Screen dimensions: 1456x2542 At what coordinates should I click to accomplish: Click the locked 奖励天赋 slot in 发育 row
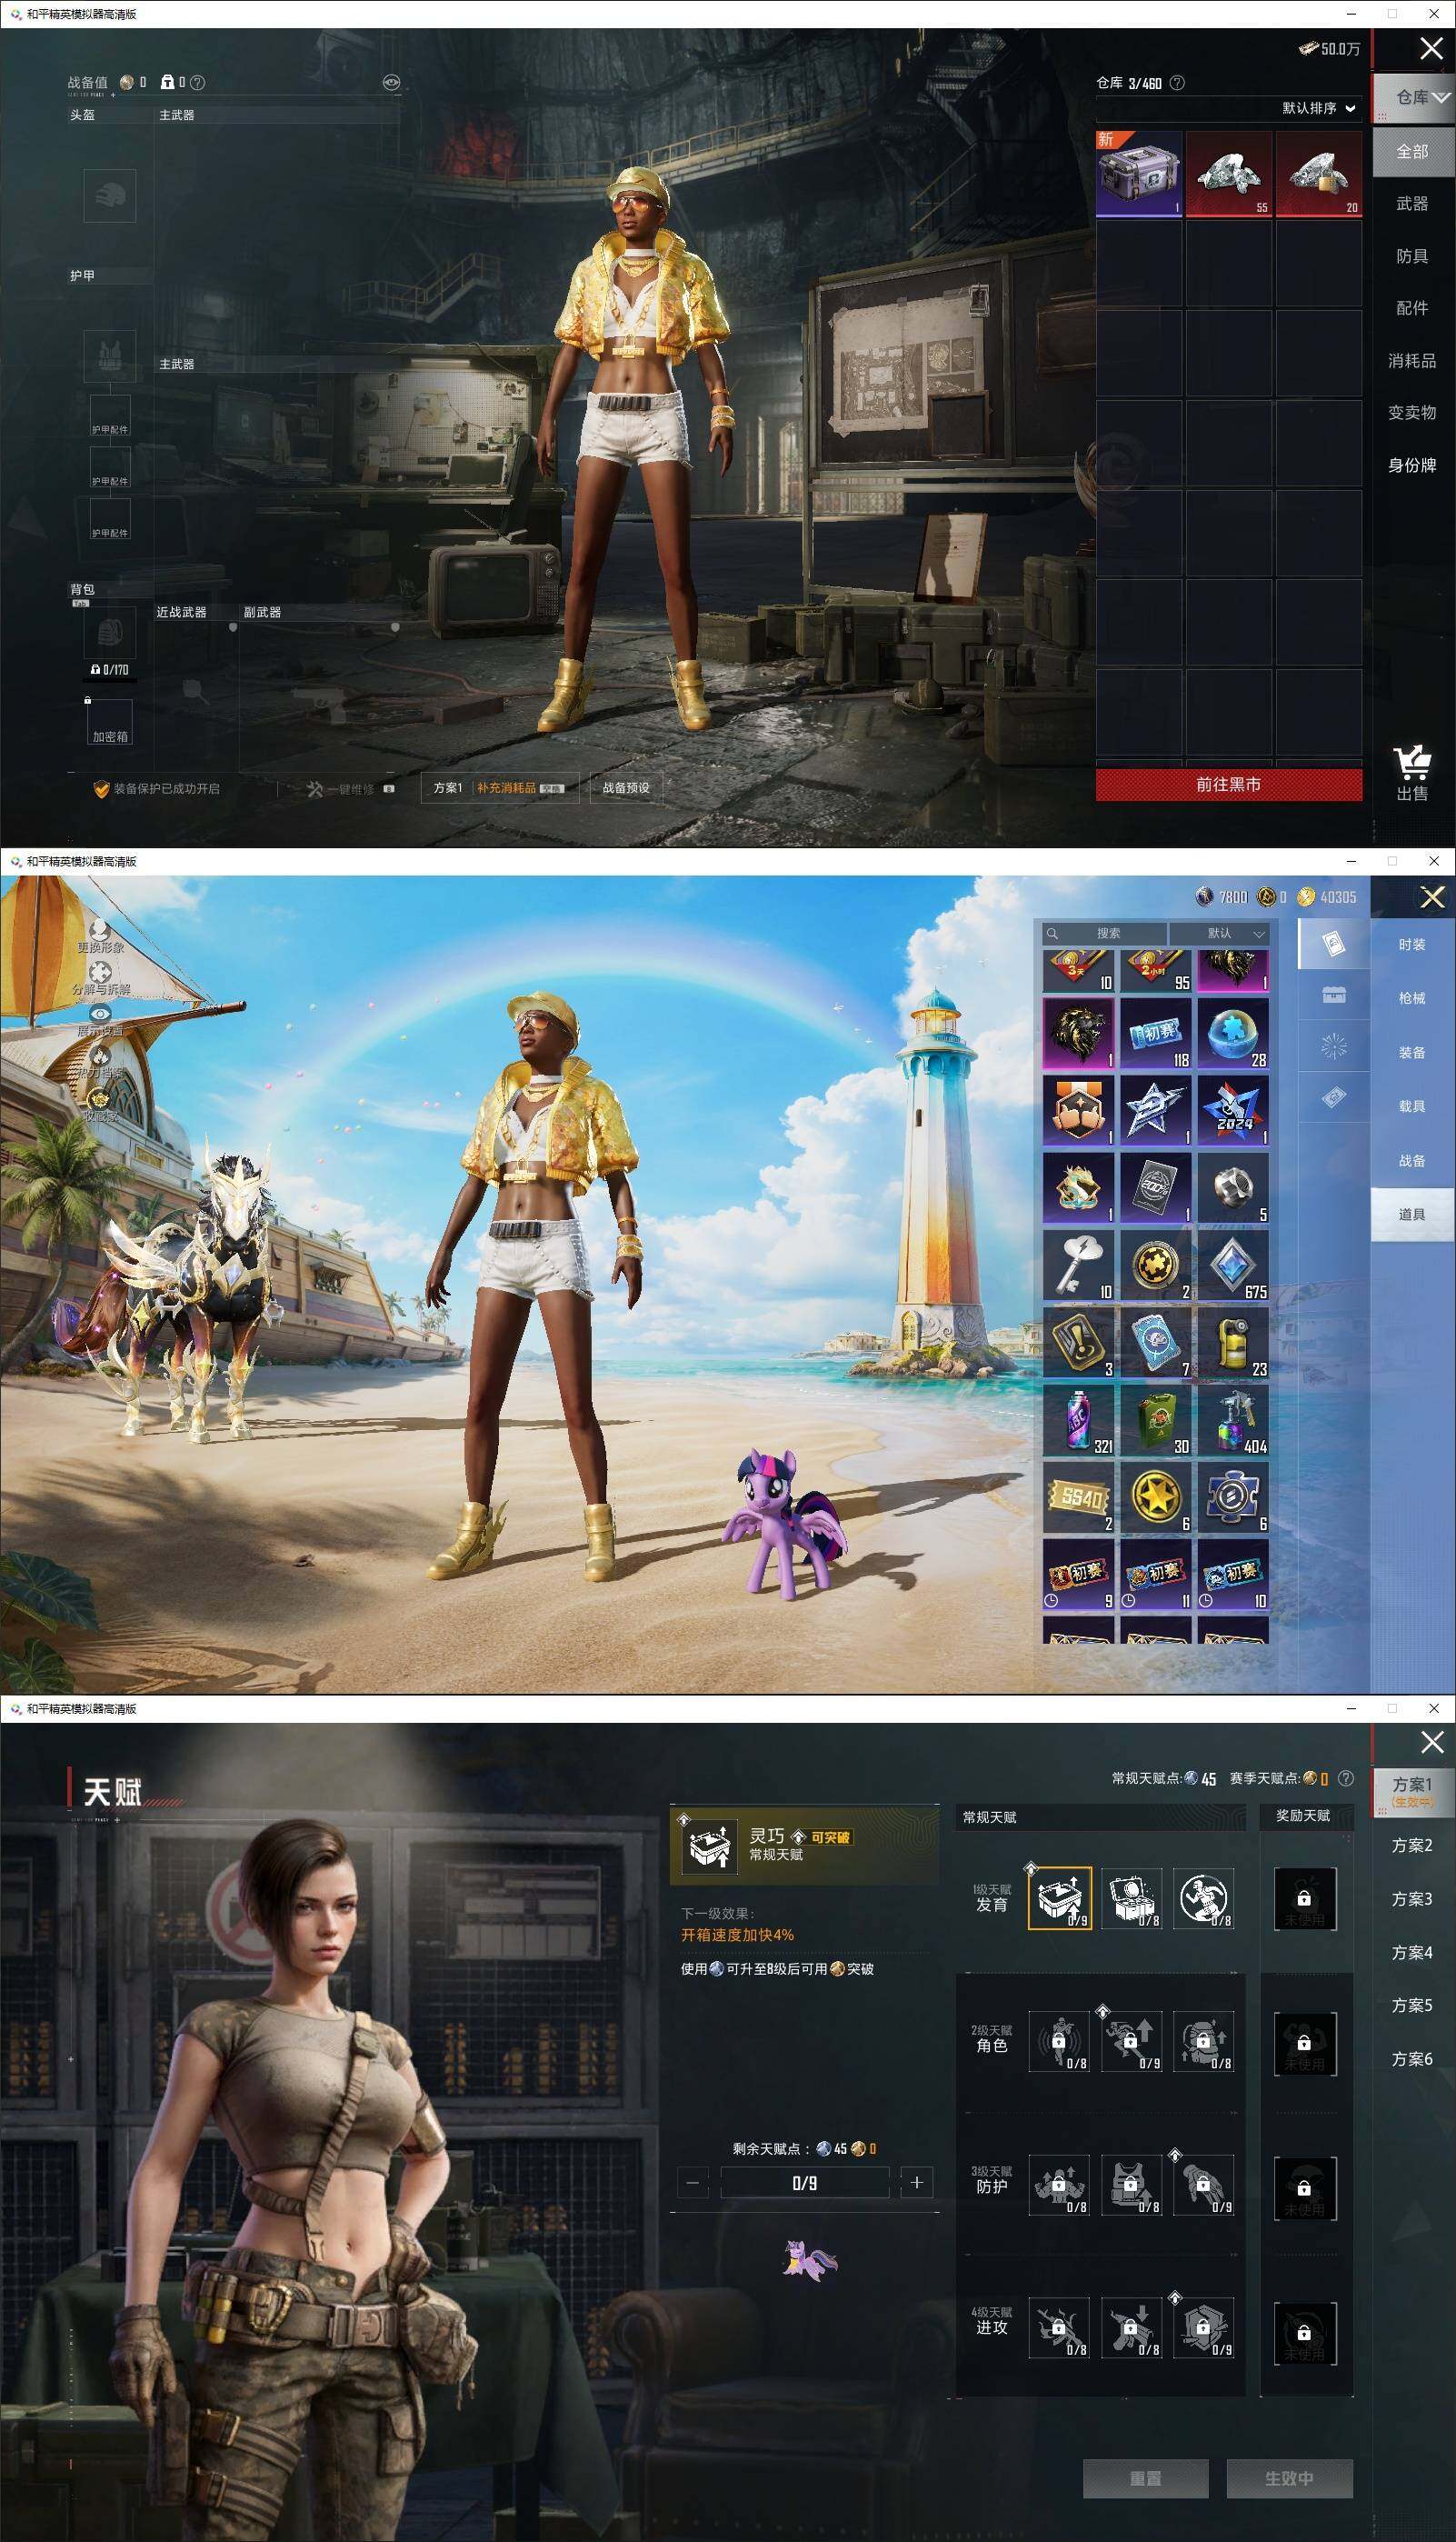(x=1304, y=1898)
